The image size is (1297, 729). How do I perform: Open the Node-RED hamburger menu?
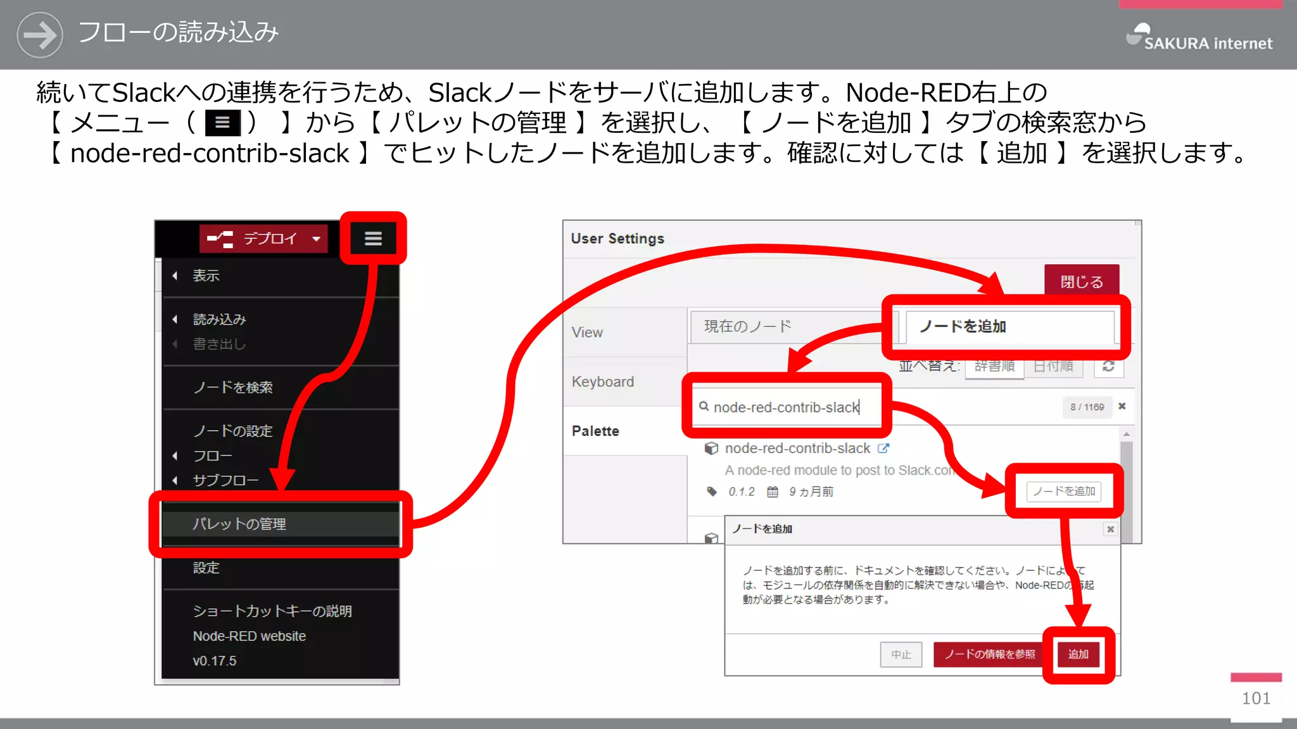click(x=373, y=239)
